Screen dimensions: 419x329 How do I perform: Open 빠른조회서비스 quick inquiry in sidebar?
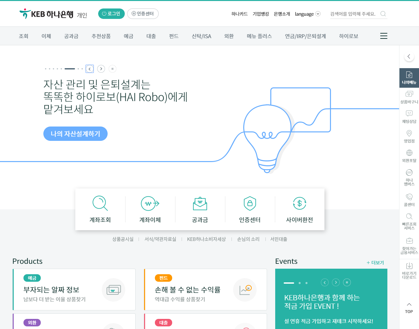coord(409,221)
